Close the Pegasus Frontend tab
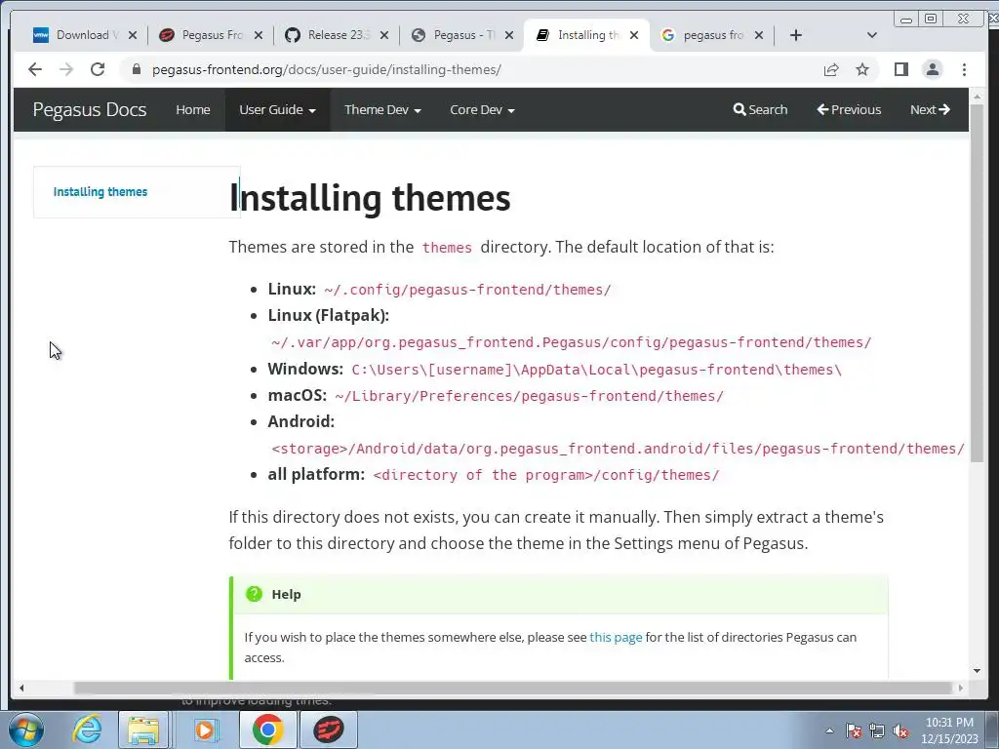 coord(258,35)
